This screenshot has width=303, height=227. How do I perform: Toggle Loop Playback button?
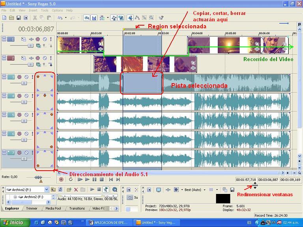pyautogui.click(x=71, y=180)
